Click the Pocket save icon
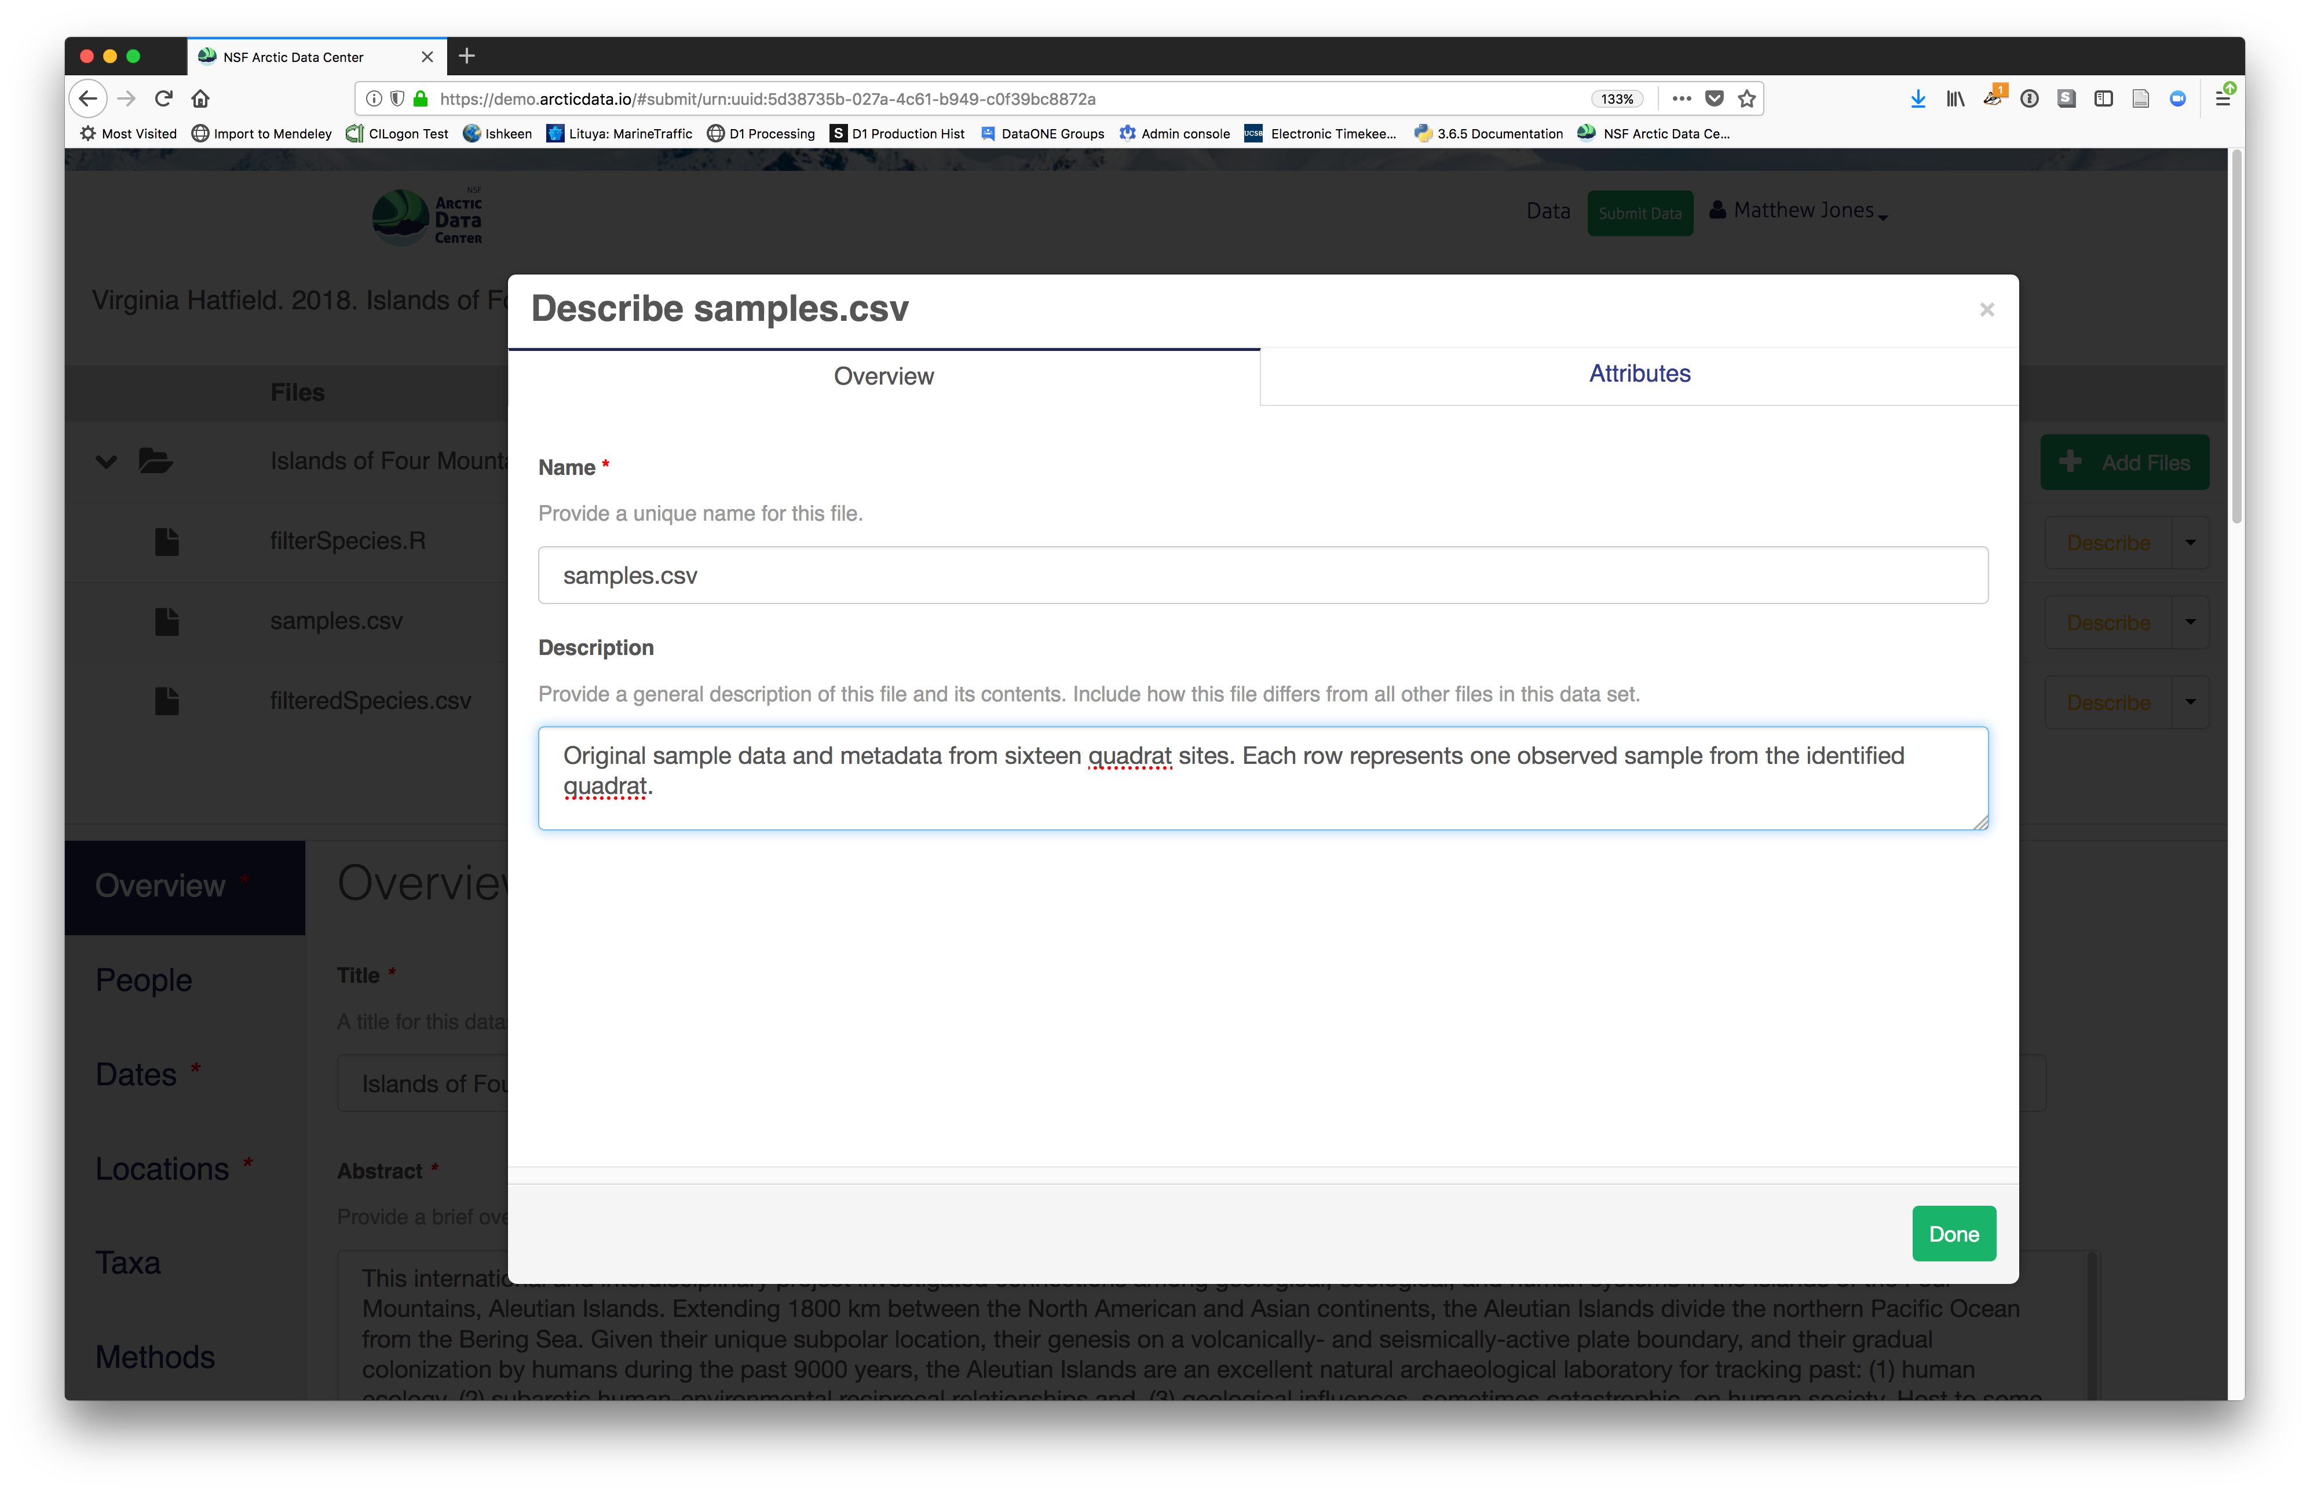This screenshot has width=2310, height=1493. click(x=1714, y=98)
